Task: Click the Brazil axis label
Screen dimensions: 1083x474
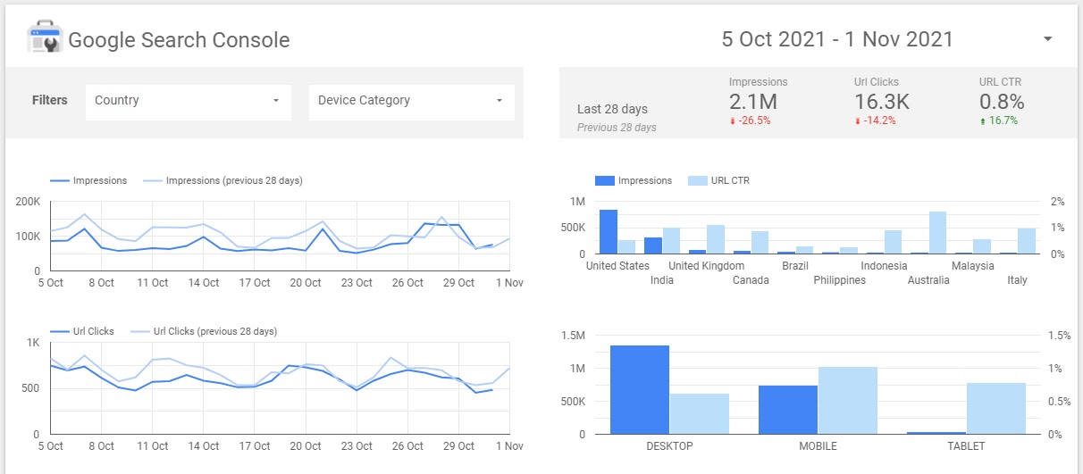Action: pos(795,266)
